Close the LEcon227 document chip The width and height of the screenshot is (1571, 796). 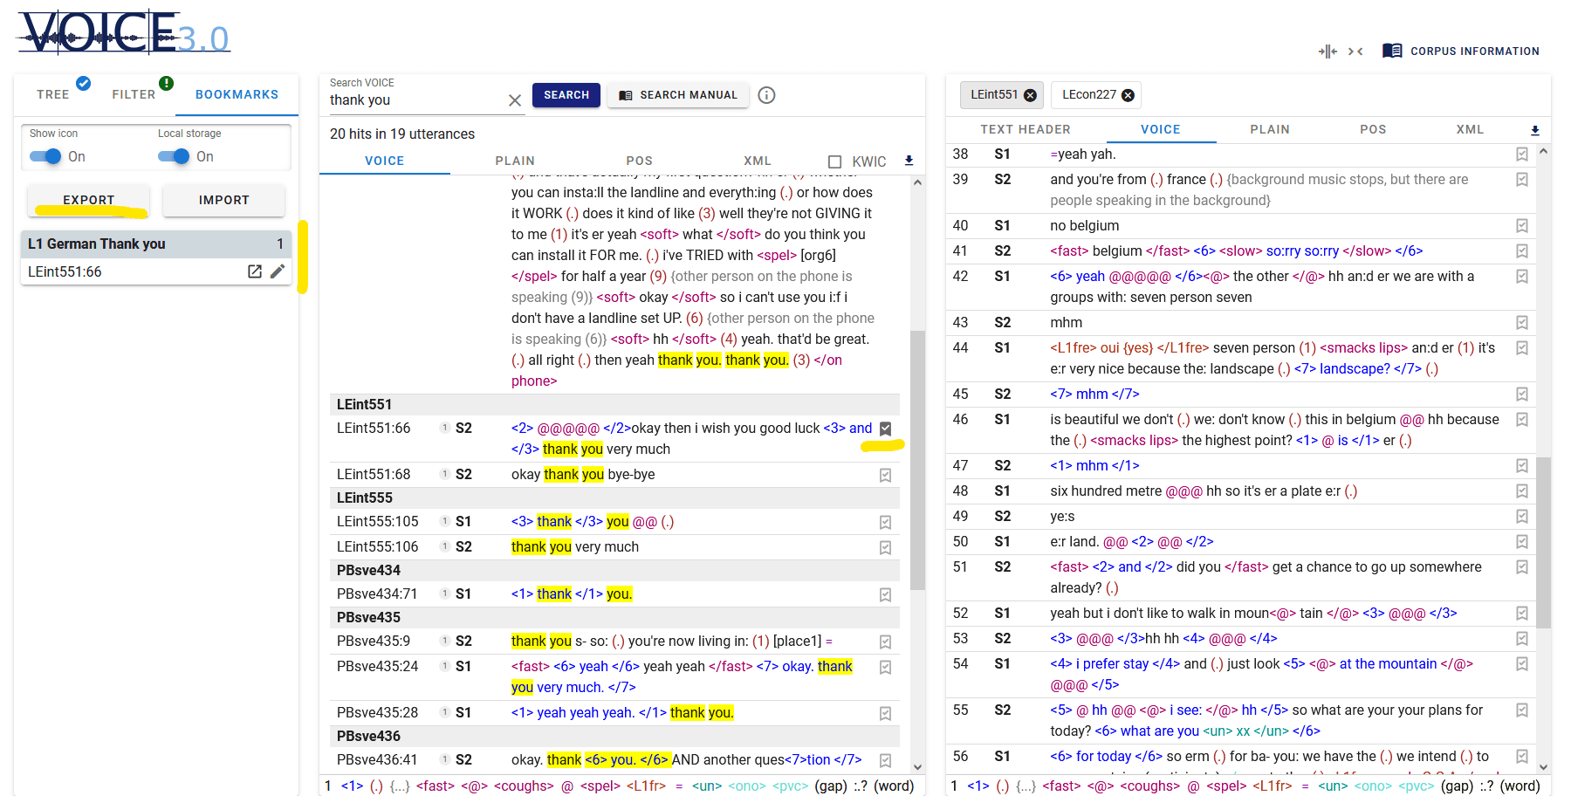1128,95
